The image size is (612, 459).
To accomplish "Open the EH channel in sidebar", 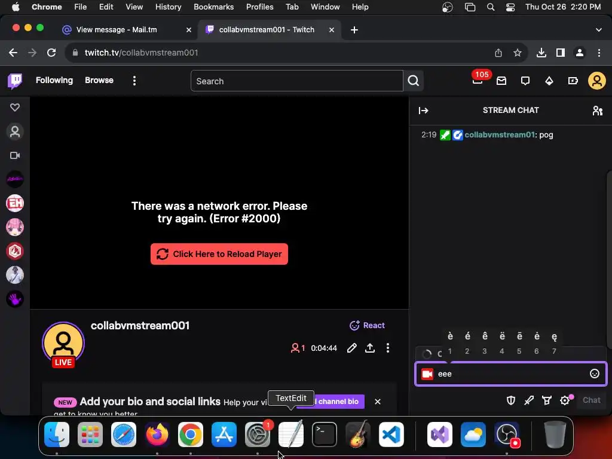I will [15, 203].
